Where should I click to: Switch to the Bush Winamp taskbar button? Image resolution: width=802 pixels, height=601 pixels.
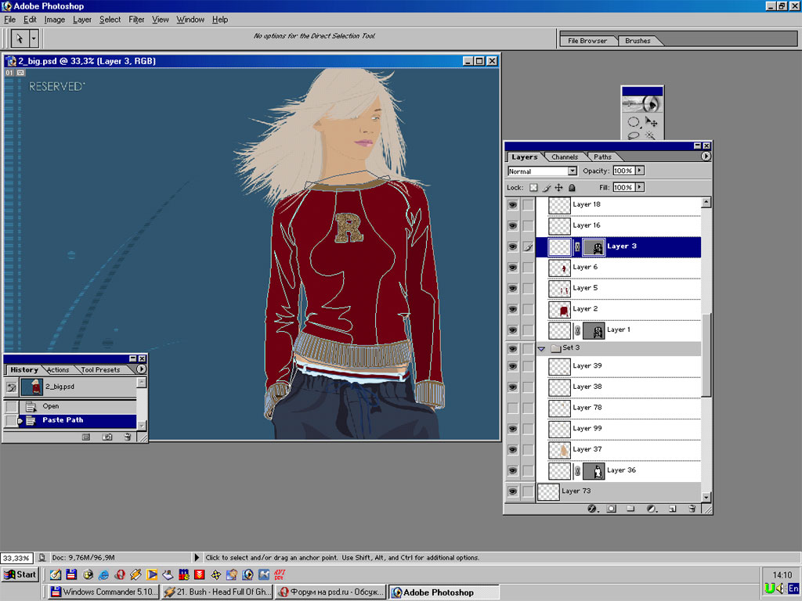[219, 592]
